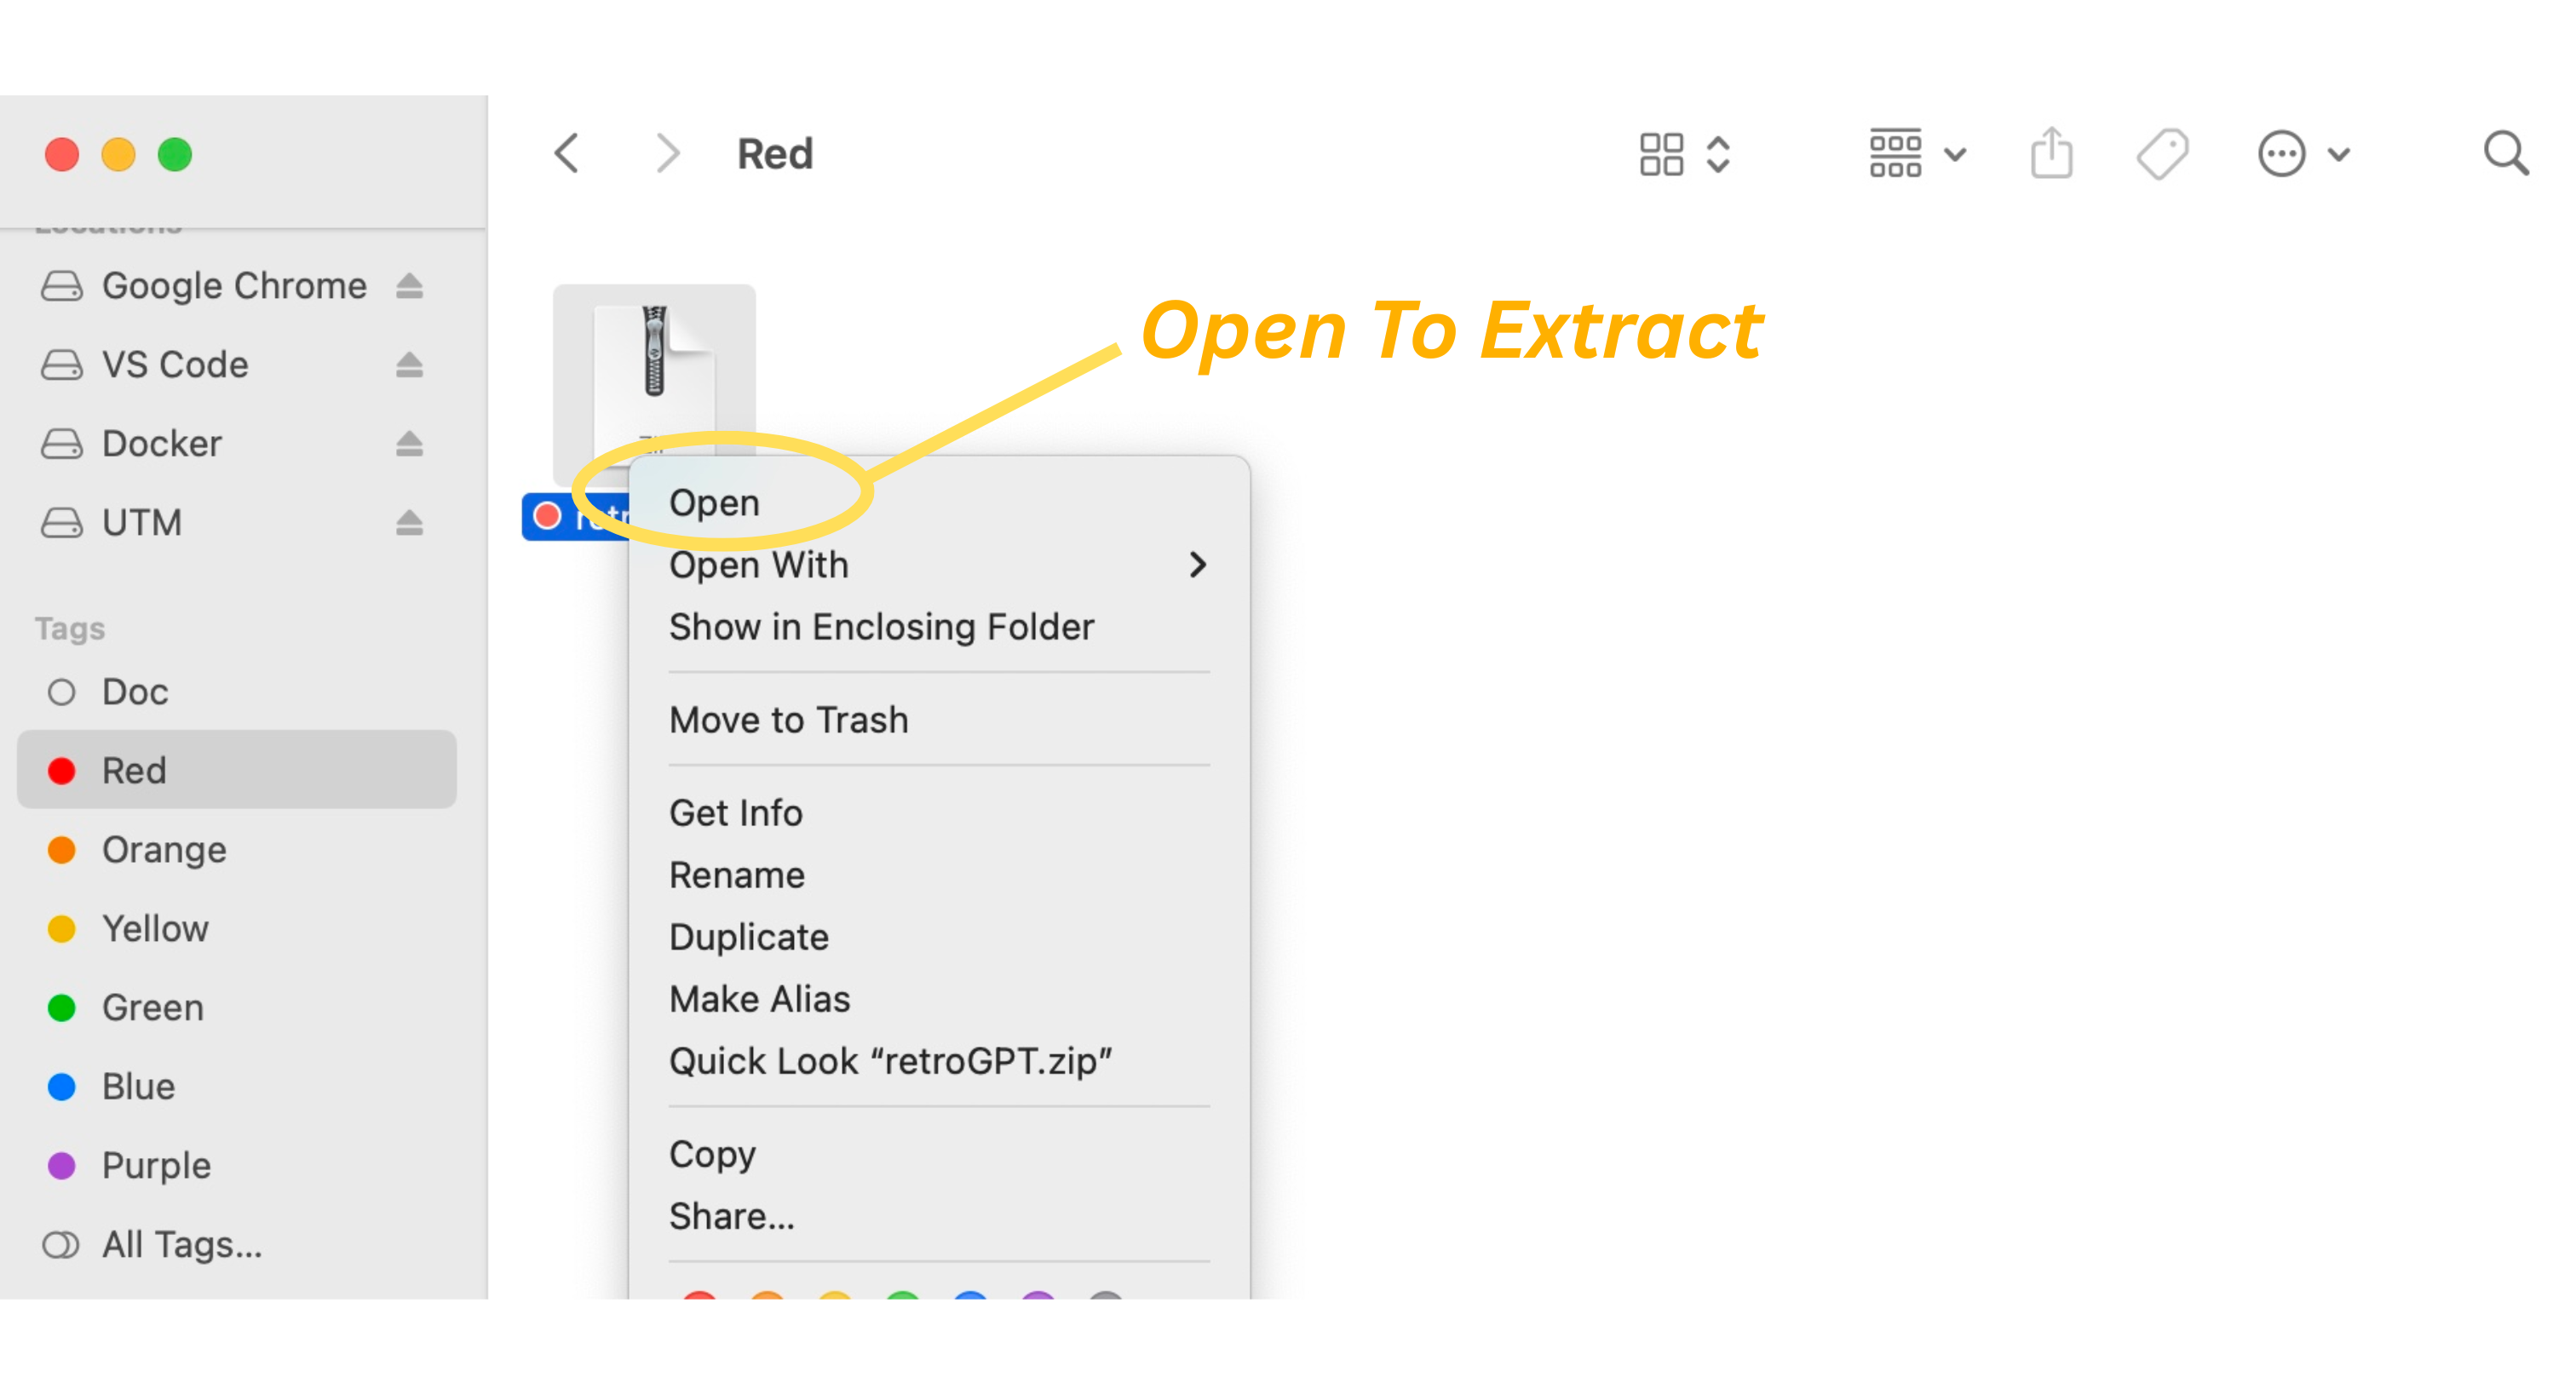This screenshot has height=1395, width=2576.
Task: Choose Open from the context menu
Action: [x=714, y=503]
